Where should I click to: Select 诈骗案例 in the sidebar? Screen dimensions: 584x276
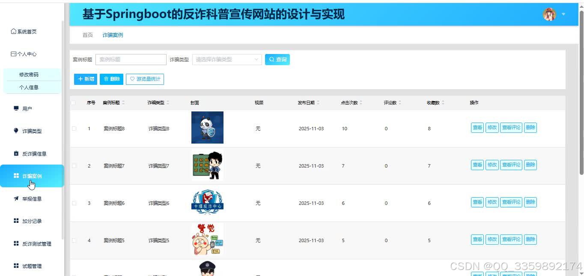(x=32, y=176)
